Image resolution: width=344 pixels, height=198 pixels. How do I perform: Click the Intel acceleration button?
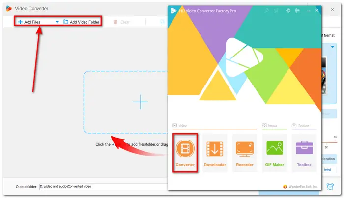point(328,170)
